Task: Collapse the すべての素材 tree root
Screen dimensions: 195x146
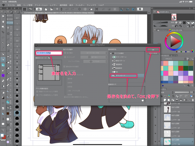Action: pyautogui.click(x=111, y=53)
